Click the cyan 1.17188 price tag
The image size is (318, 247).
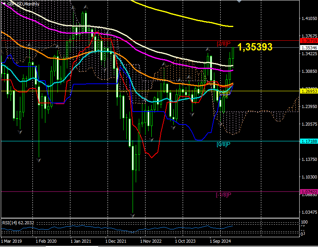(309, 141)
